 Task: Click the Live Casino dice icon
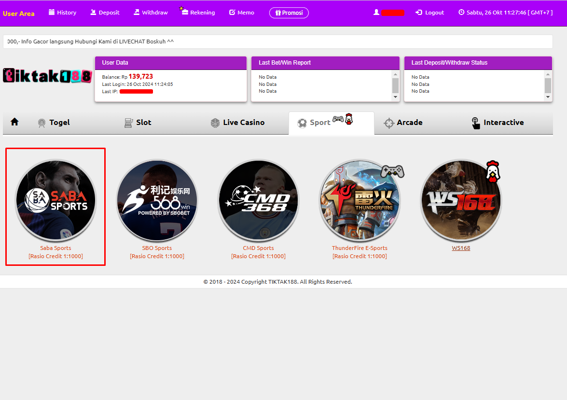(215, 123)
